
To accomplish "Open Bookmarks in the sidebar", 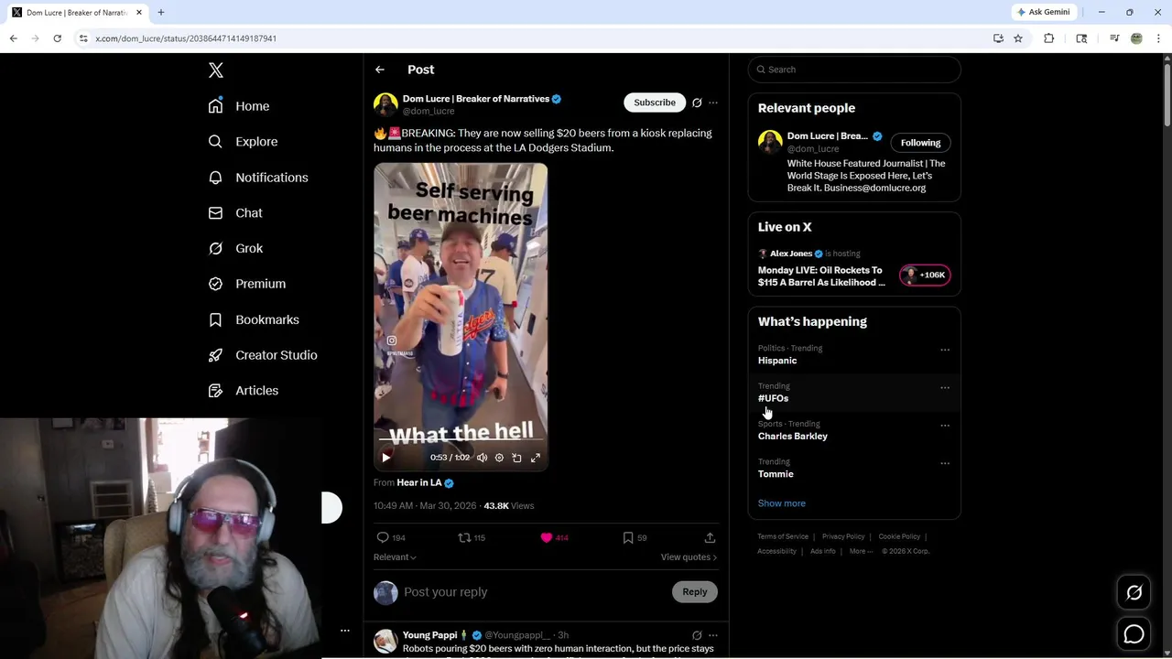I will 254,319.
